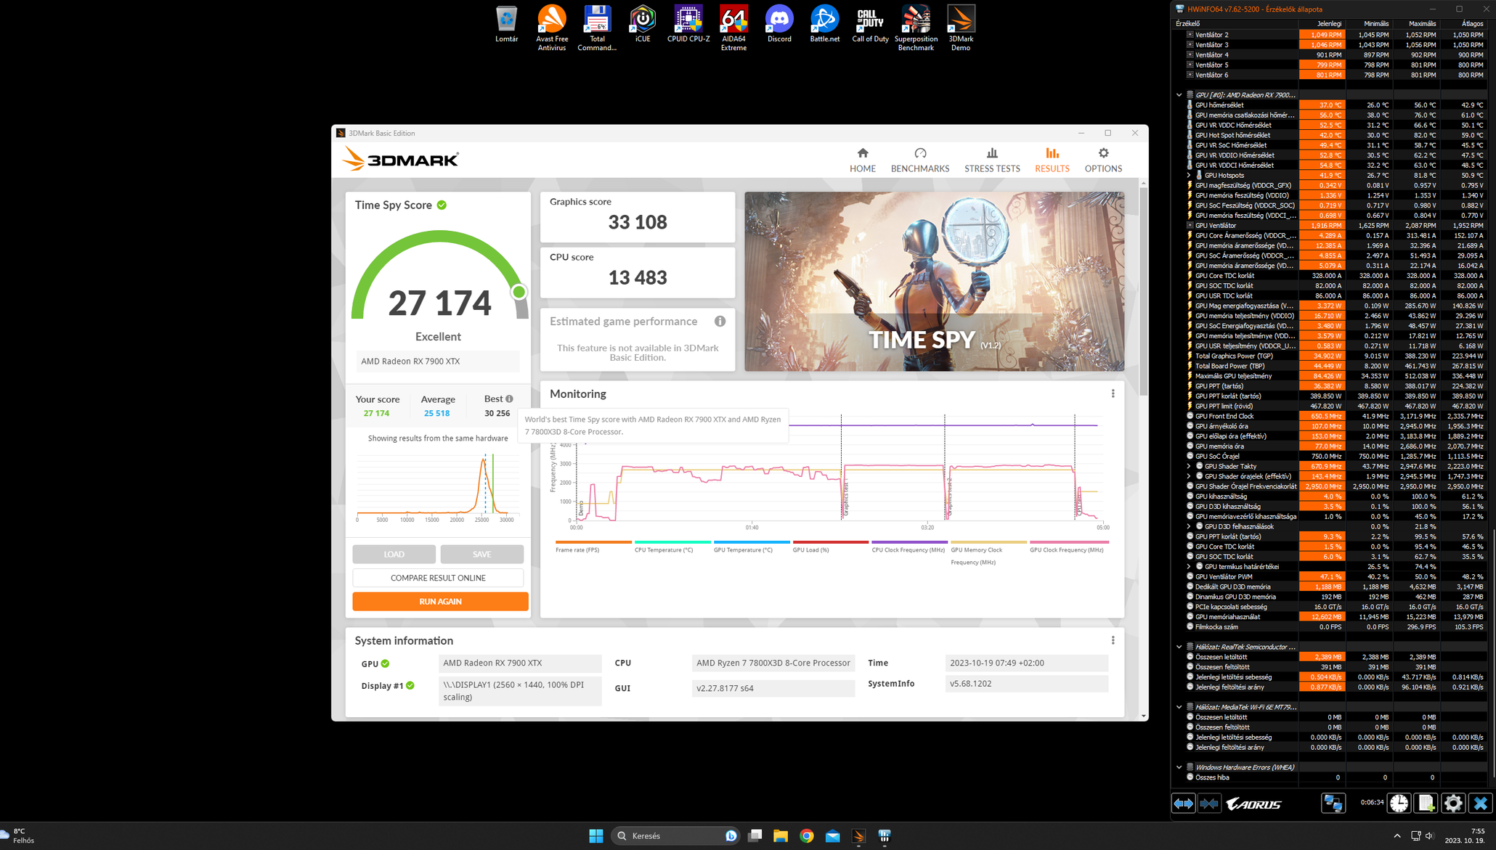Click the taskbar clock showing 7:55

[x=1464, y=836]
